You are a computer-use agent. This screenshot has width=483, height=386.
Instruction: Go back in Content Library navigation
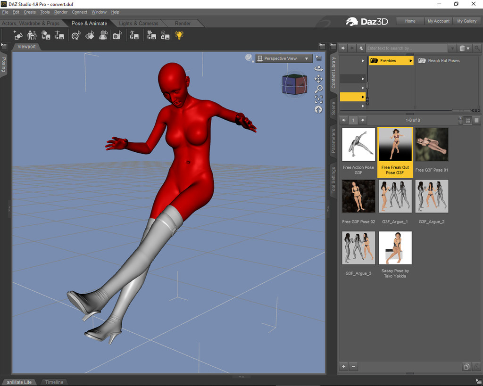point(343,48)
